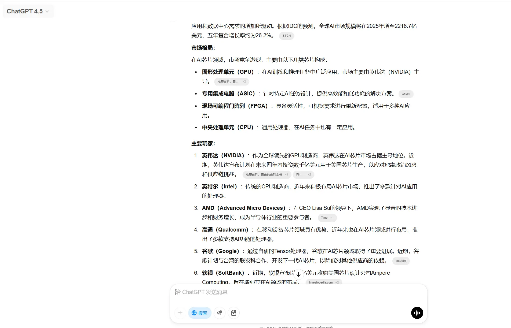The height and width of the screenshot is (328, 511).
Task: Click the bold text 软银（SoftBank）
Action: (x=223, y=273)
